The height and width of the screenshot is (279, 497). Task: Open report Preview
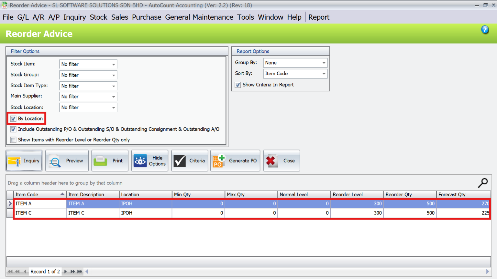coord(67,160)
